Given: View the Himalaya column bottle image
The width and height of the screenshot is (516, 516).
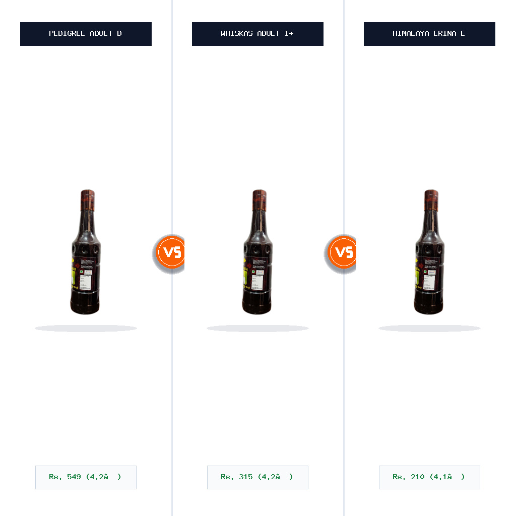Looking at the screenshot, I should click(429, 252).
